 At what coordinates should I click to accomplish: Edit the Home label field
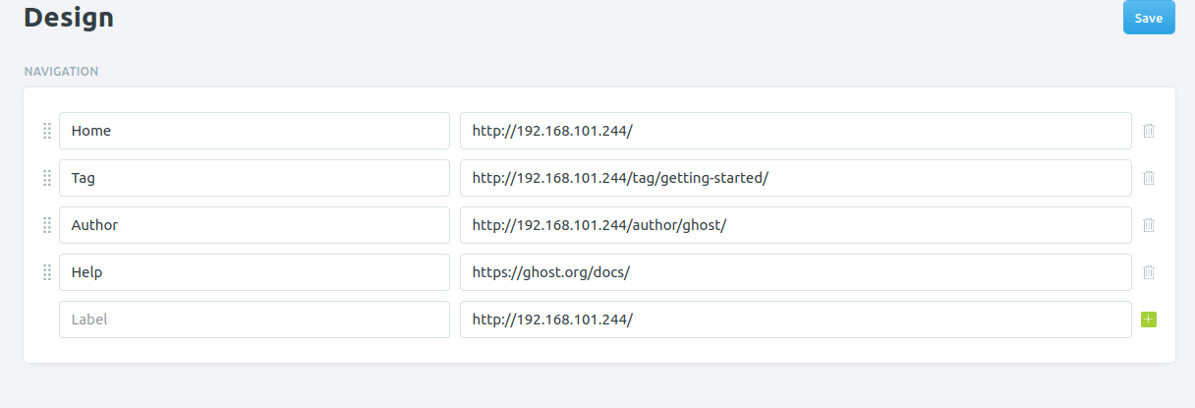[x=255, y=131]
